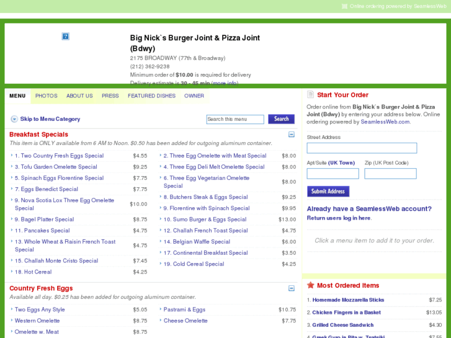This screenshot has height=338, width=451.
Task: Focus the Apt/Suite input field
Action: tap(333, 174)
